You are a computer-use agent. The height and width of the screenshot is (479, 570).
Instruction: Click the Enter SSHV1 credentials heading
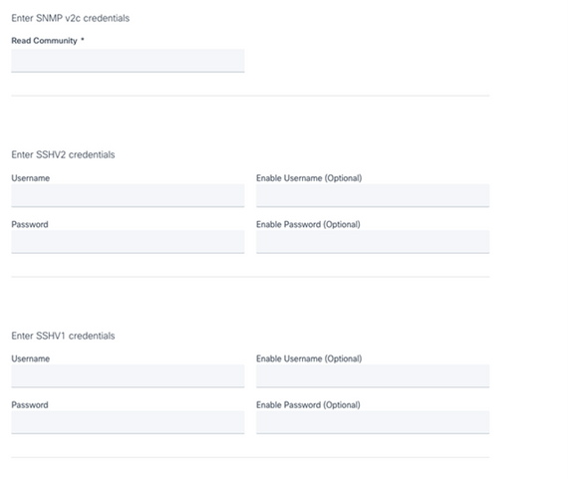pyautogui.click(x=63, y=336)
